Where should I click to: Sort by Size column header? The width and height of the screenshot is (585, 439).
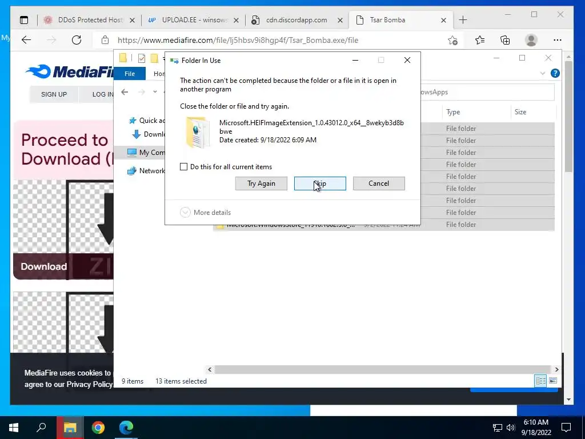[520, 112]
